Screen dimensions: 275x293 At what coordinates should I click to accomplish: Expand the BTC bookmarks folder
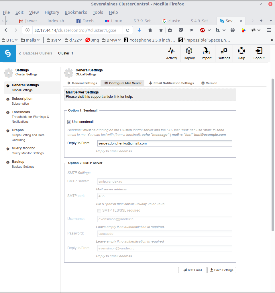pos(9,40)
